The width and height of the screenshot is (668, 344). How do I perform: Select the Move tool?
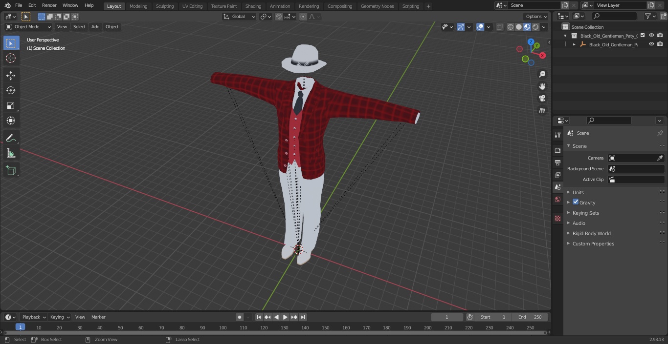[x=11, y=75]
